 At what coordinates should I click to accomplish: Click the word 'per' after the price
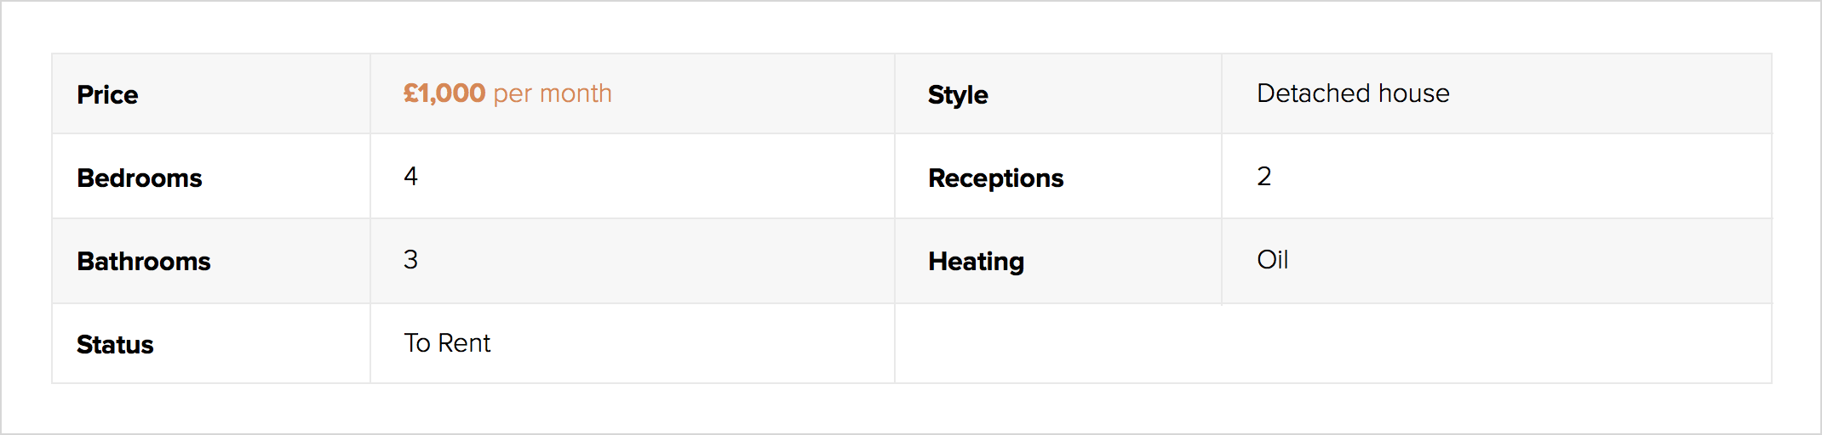513,94
